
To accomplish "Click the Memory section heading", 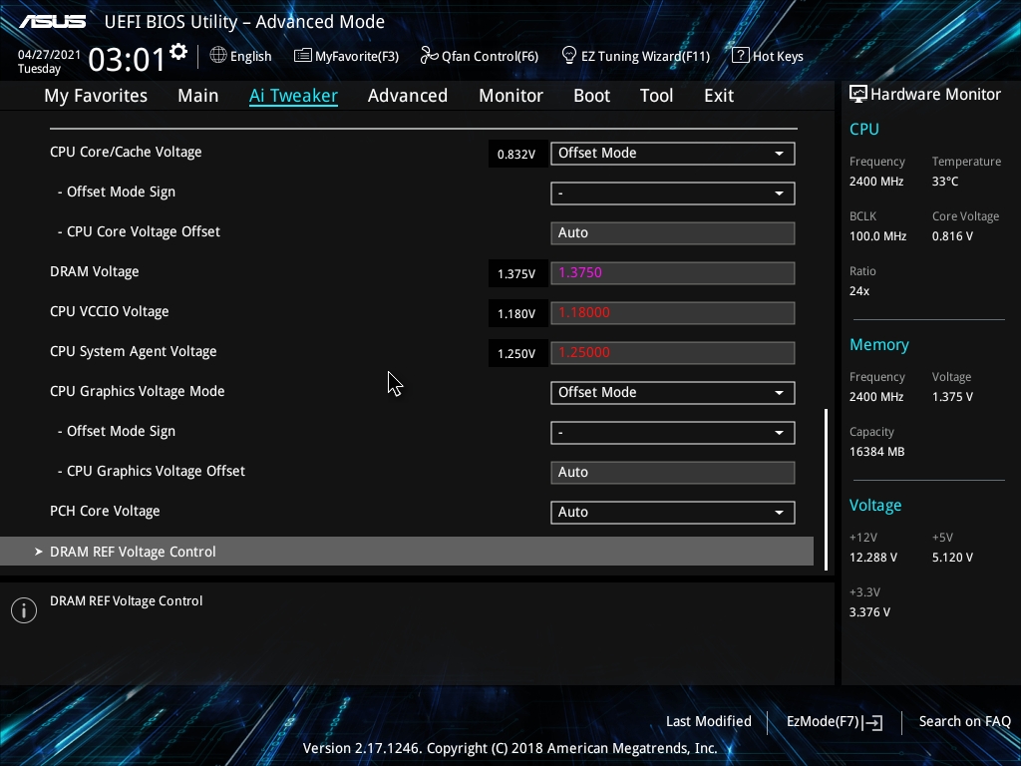I will tap(879, 345).
